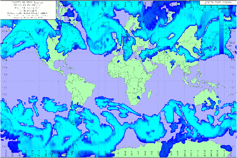The image size is (237, 158).
Task: Click the lightest cyan top of legend bar
Action: tap(222, 15)
